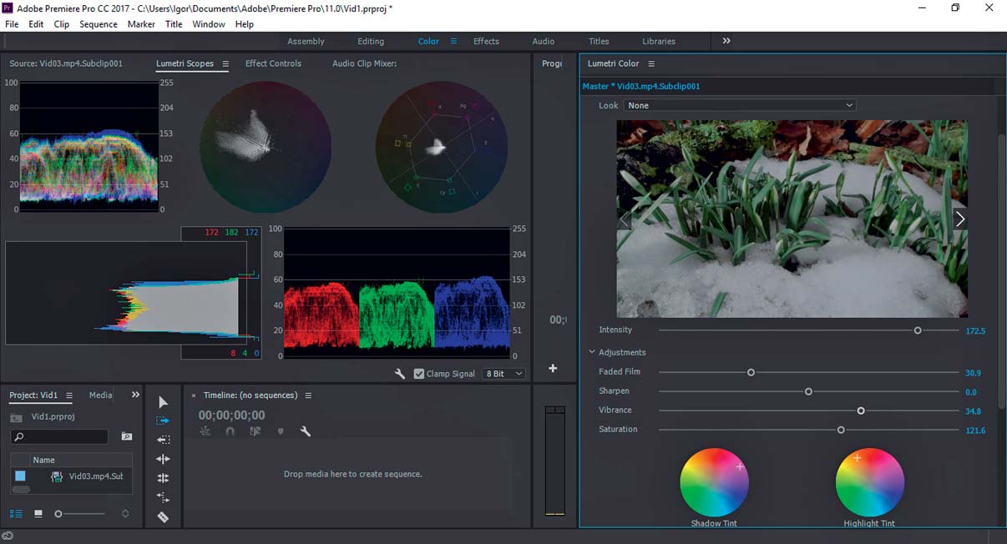Click the Shadow Tint color wheel
The width and height of the screenshot is (1007, 544).
tap(714, 482)
